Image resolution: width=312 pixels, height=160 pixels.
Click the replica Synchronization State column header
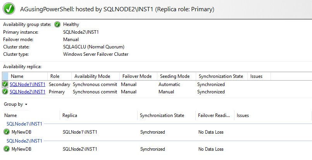[220, 76]
